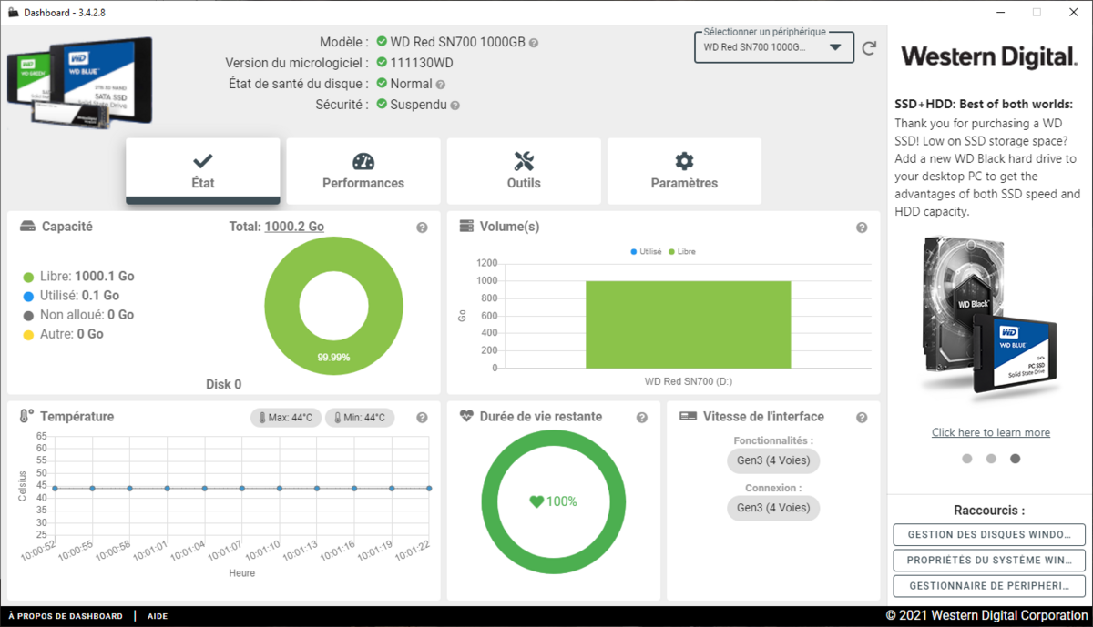This screenshot has width=1093, height=627.
Task: Open the Paramètres tab
Action: [x=684, y=172]
